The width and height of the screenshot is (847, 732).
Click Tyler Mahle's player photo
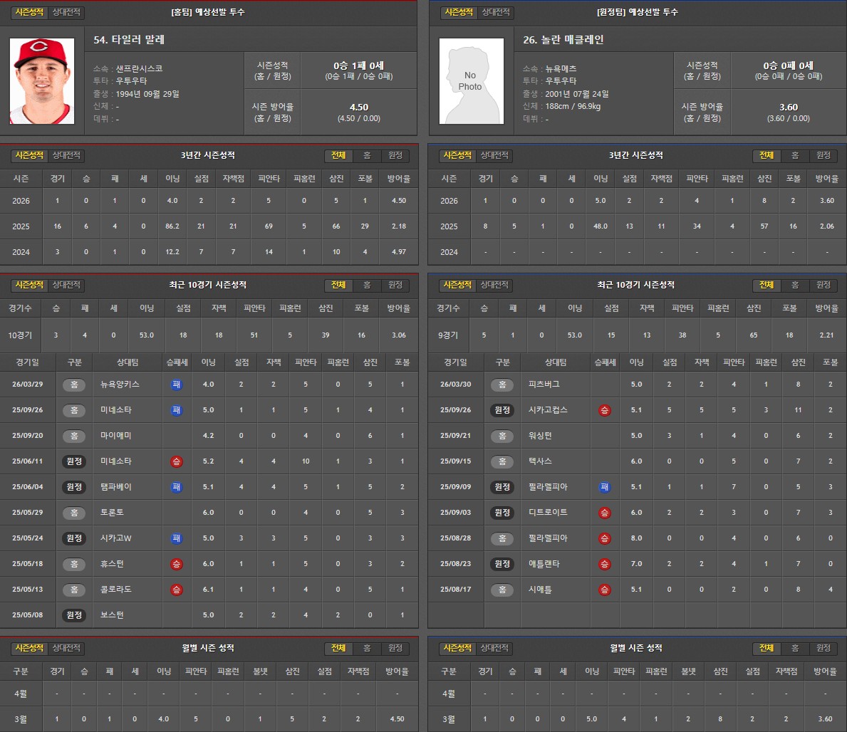(x=42, y=81)
